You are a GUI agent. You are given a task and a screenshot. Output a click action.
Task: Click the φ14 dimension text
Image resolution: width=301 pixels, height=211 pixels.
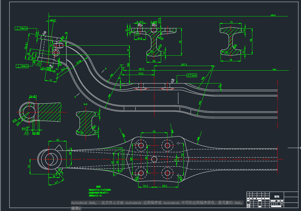(26, 128)
